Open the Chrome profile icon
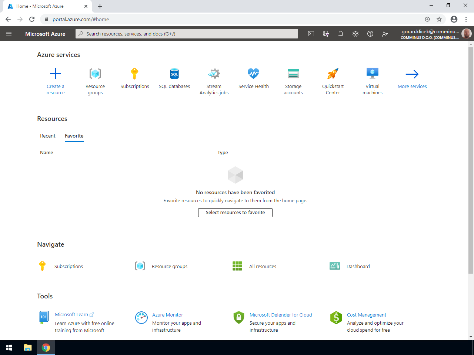The image size is (474, 355). click(x=454, y=19)
